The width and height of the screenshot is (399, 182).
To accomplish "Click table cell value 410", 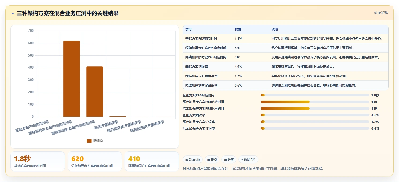I will [237, 57].
